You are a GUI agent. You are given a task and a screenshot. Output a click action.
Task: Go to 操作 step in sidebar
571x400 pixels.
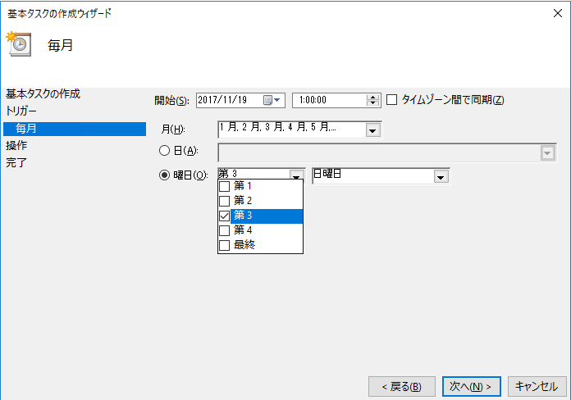tap(16, 145)
